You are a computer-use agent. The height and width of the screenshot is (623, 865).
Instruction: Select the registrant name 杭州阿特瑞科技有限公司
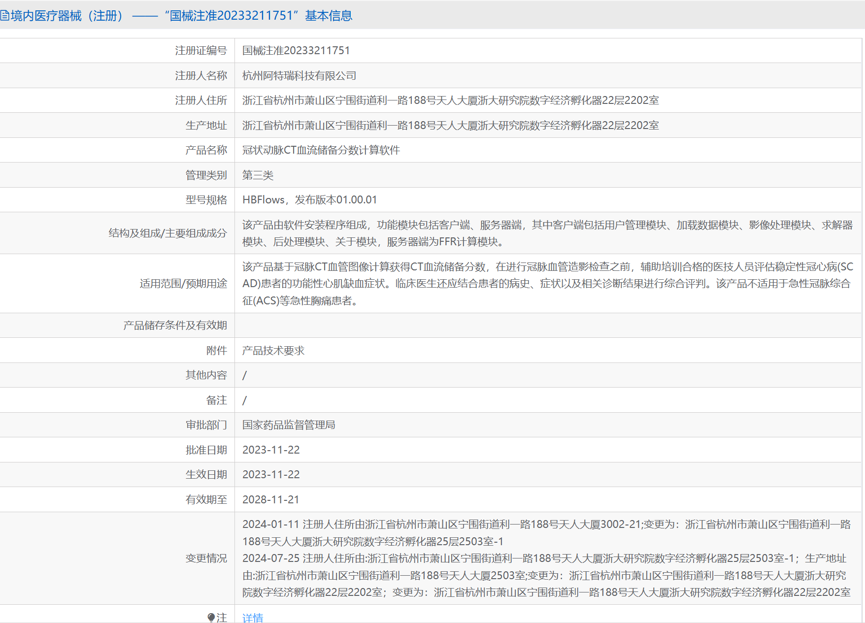coord(299,76)
